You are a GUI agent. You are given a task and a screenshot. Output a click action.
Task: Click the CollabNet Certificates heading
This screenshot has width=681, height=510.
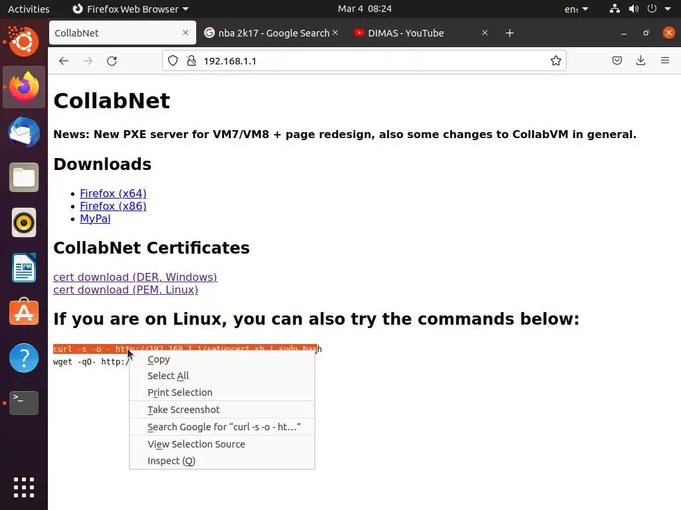[x=152, y=248]
